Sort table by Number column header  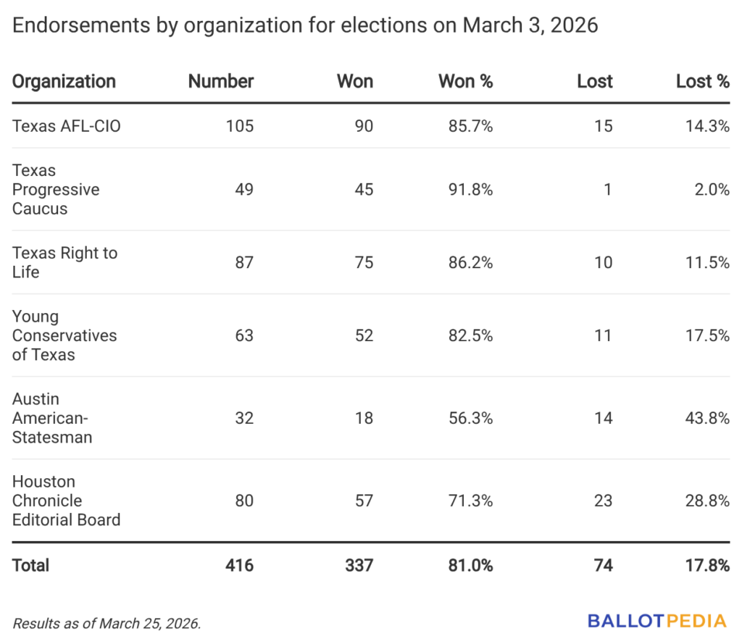click(x=221, y=81)
